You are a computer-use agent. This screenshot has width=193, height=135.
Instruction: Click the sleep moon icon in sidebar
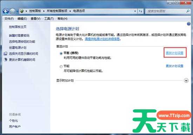(x=5, y=59)
